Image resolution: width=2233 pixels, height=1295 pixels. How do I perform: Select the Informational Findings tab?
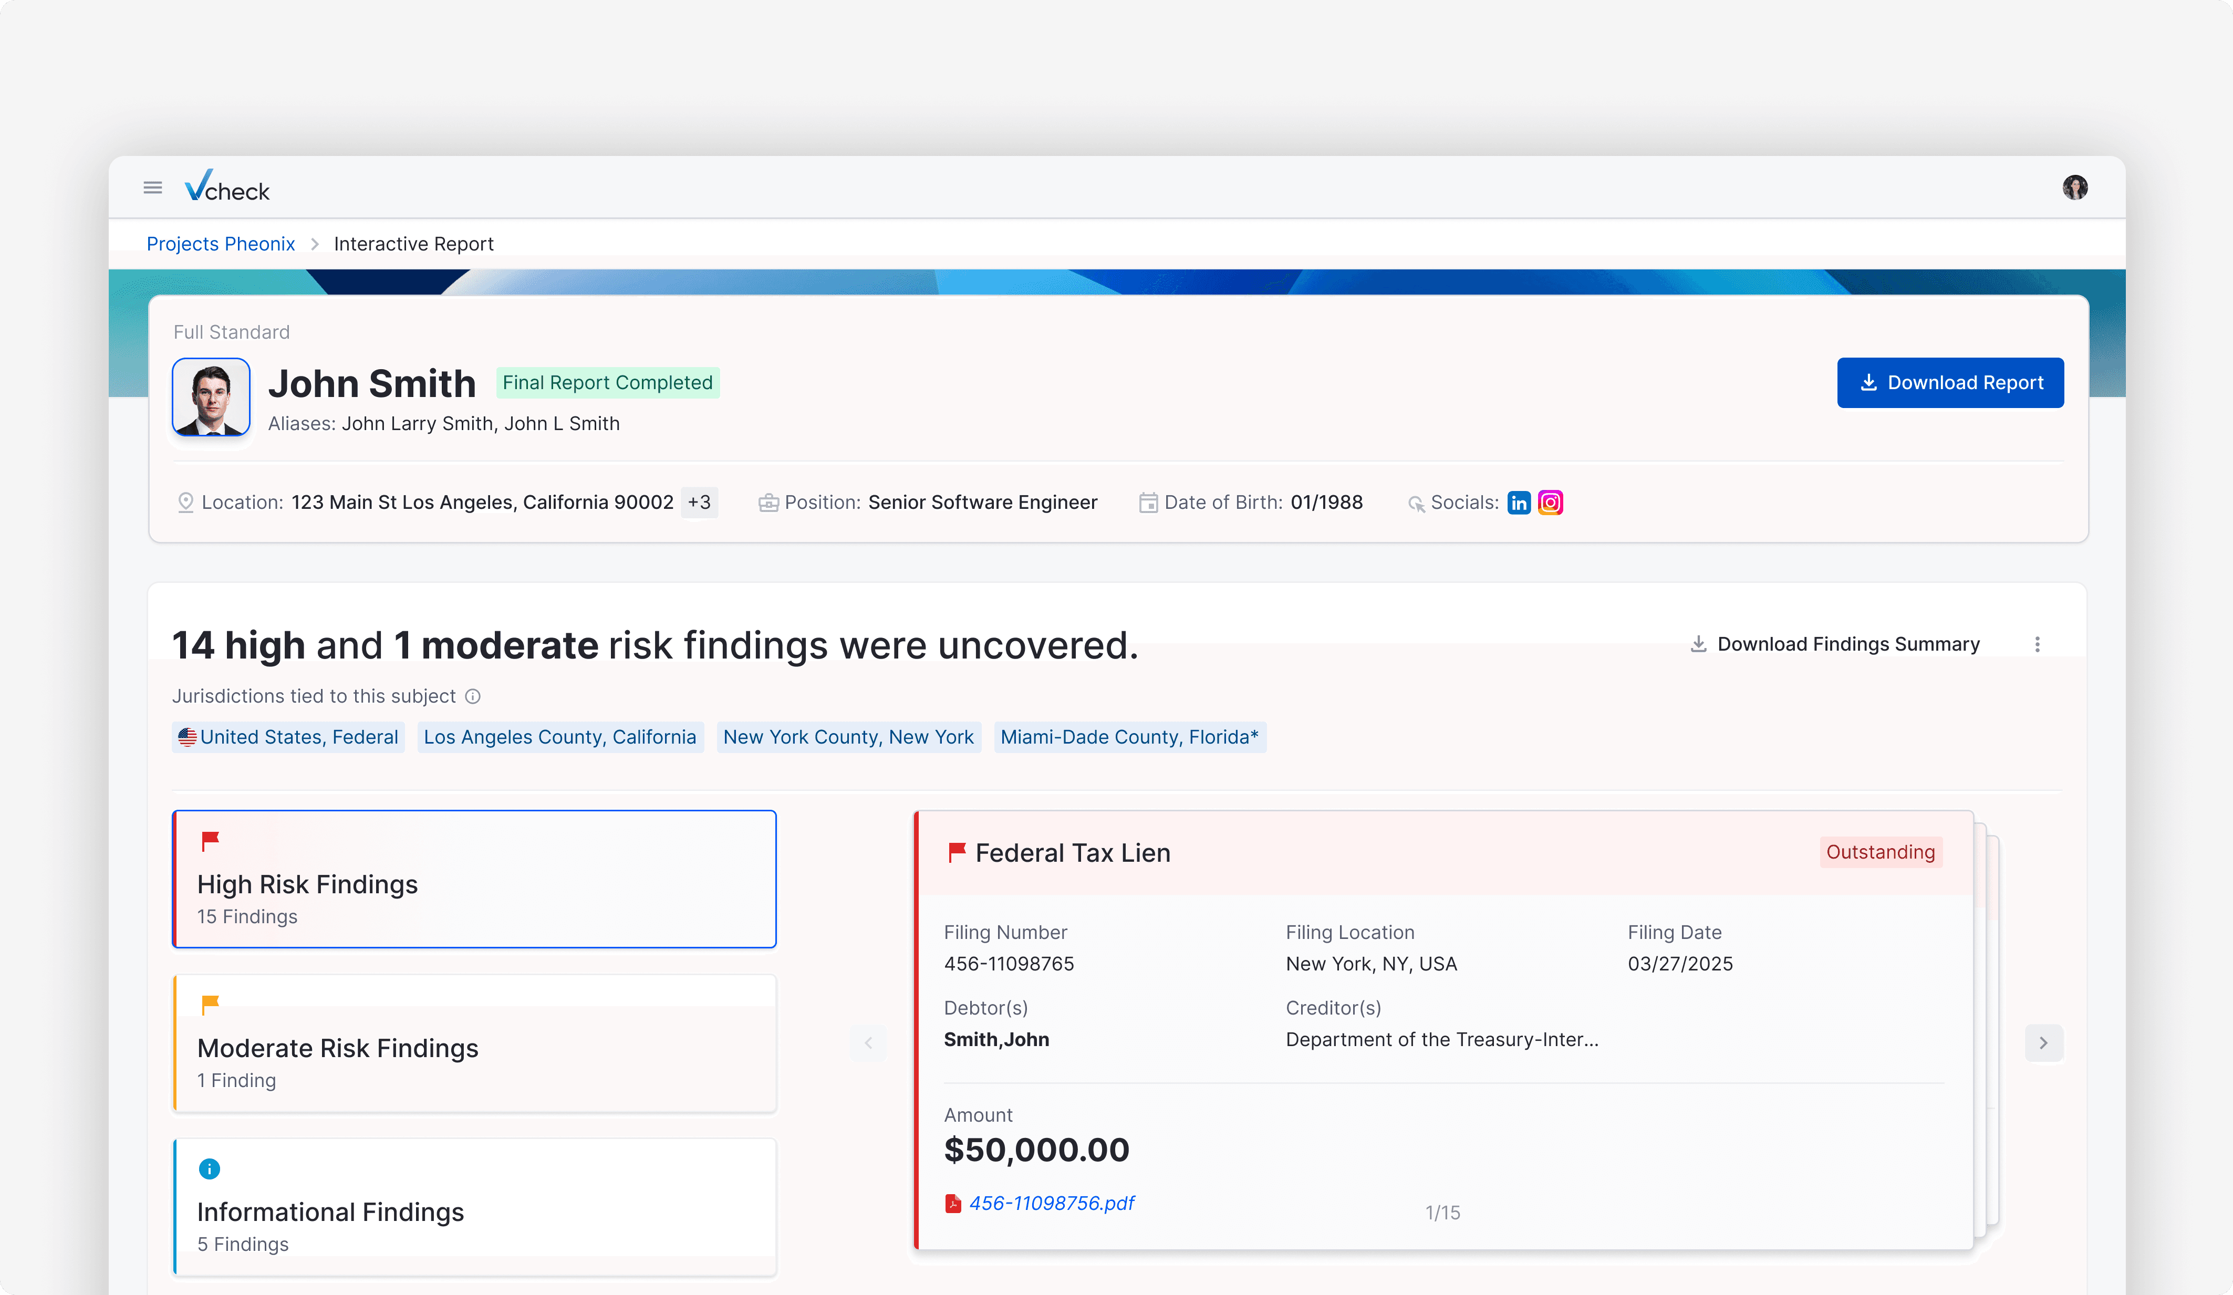click(x=474, y=1206)
